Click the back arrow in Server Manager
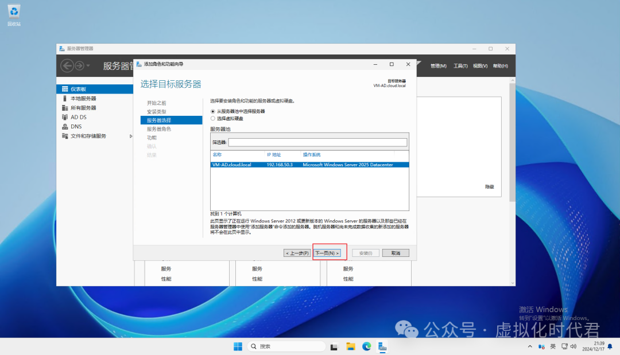 pos(67,66)
